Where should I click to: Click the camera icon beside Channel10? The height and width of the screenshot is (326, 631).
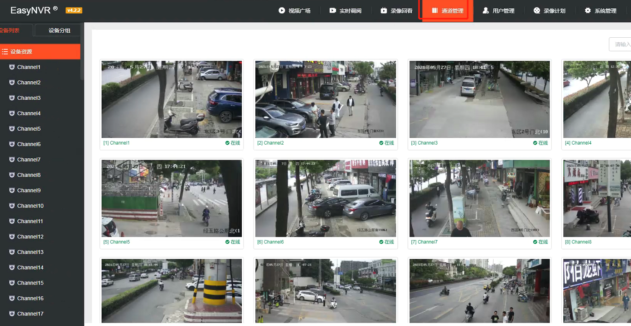pyautogui.click(x=12, y=206)
